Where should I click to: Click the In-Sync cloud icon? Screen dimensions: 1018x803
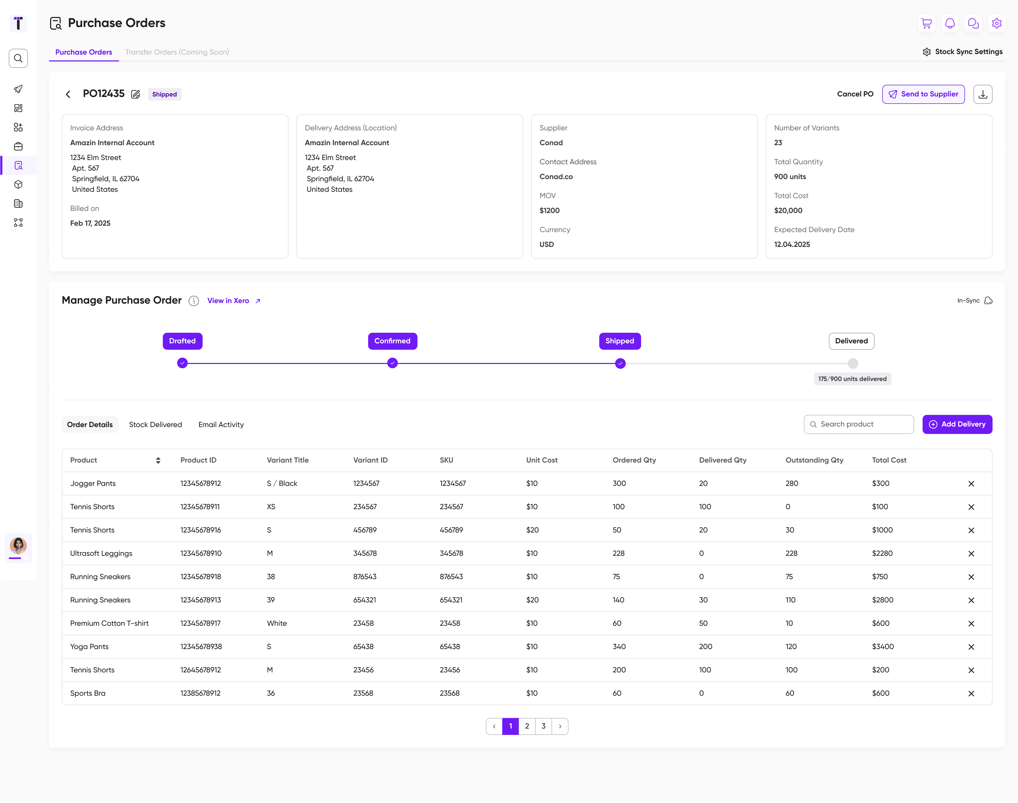point(988,301)
